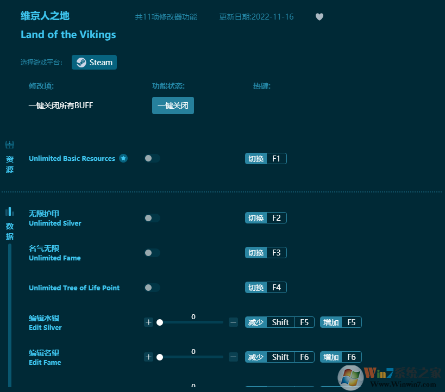Click the 维京人之地 title text

[45, 16]
